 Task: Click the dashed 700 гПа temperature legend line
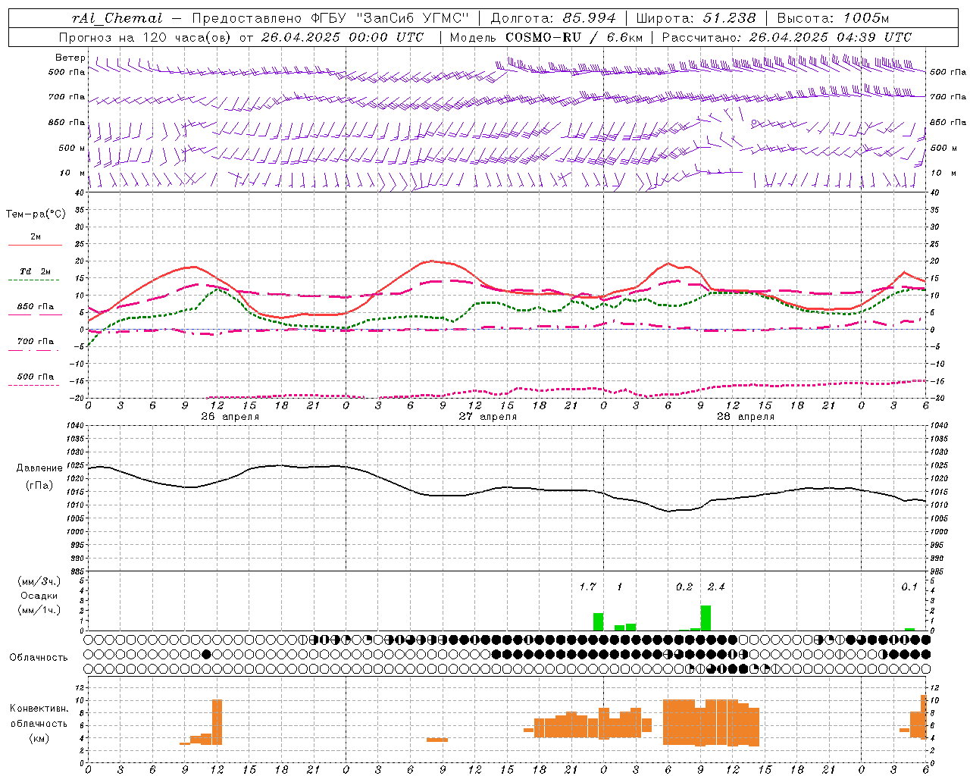point(33,351)
